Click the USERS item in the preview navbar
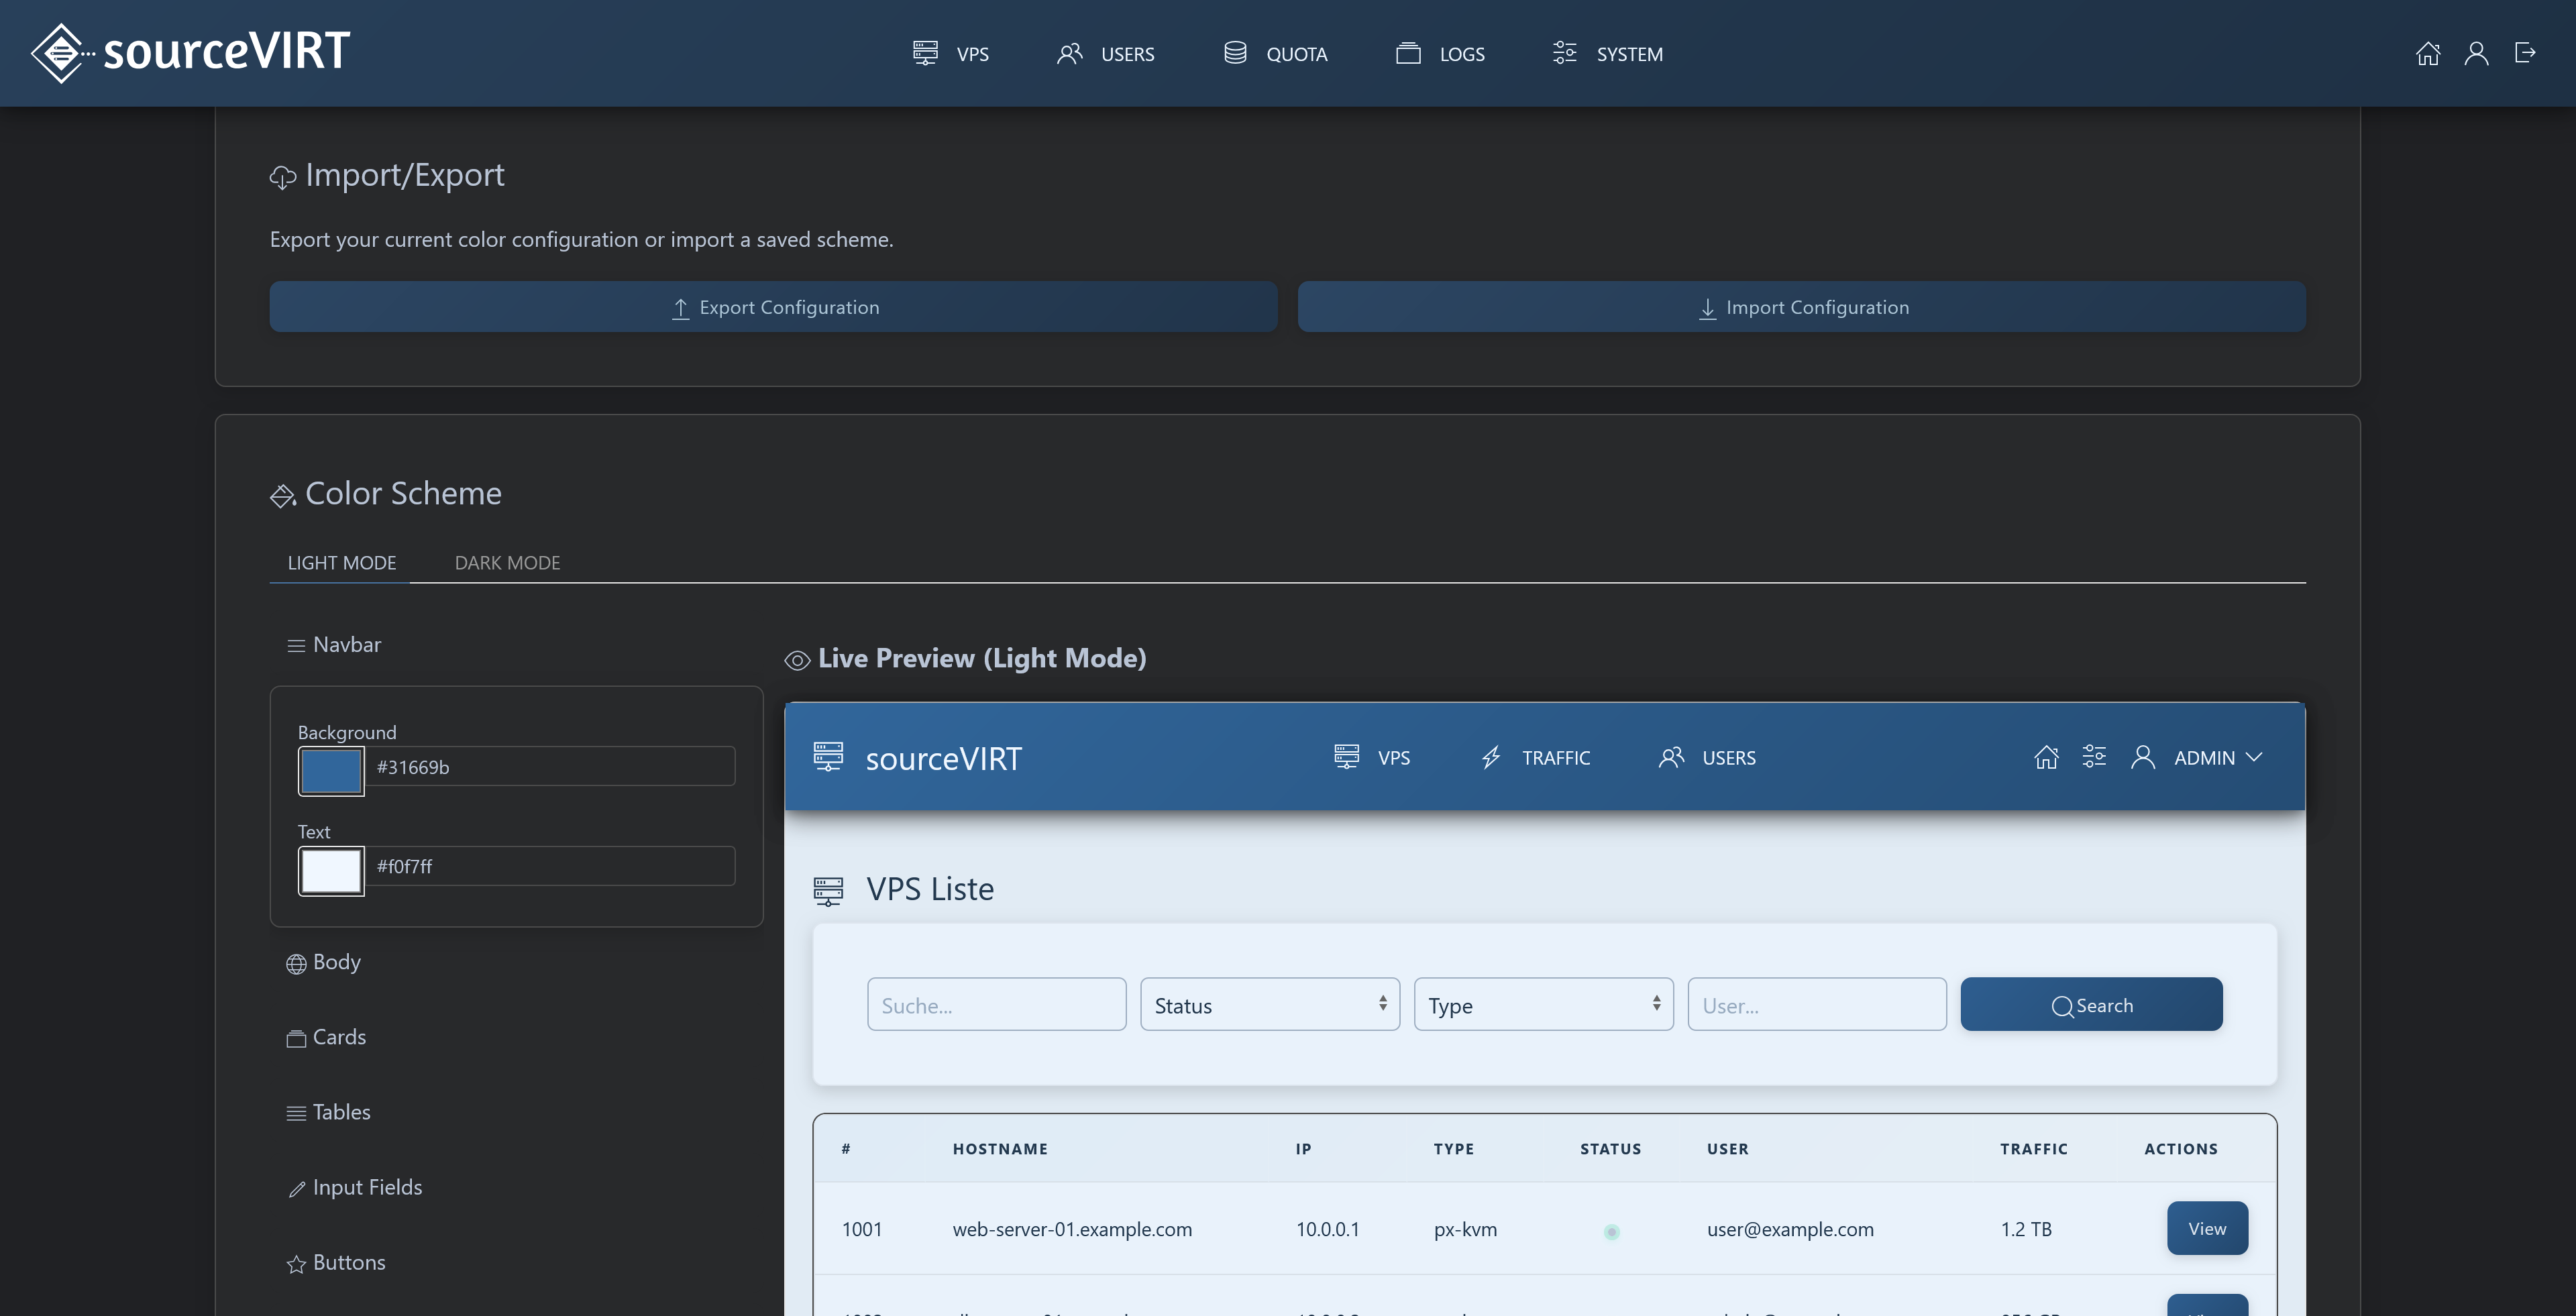The width and height of the screenshot is (2576, 1316). pos(1707,757)
